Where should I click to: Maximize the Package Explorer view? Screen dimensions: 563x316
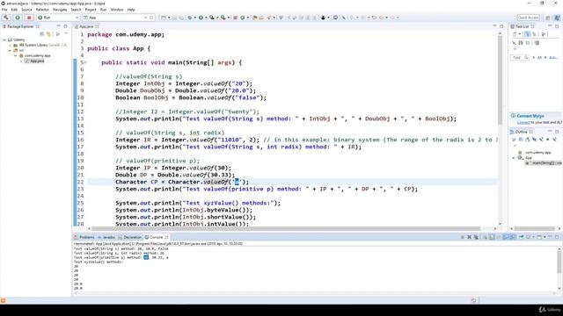[x=65, y=26]
